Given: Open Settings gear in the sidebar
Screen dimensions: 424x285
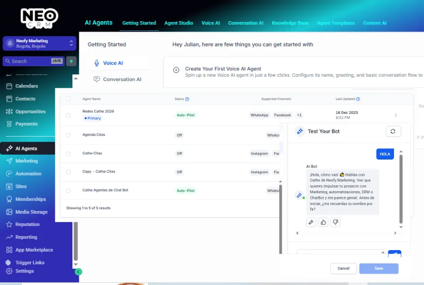Looking at the screenshot, I should tap(9, 271).
